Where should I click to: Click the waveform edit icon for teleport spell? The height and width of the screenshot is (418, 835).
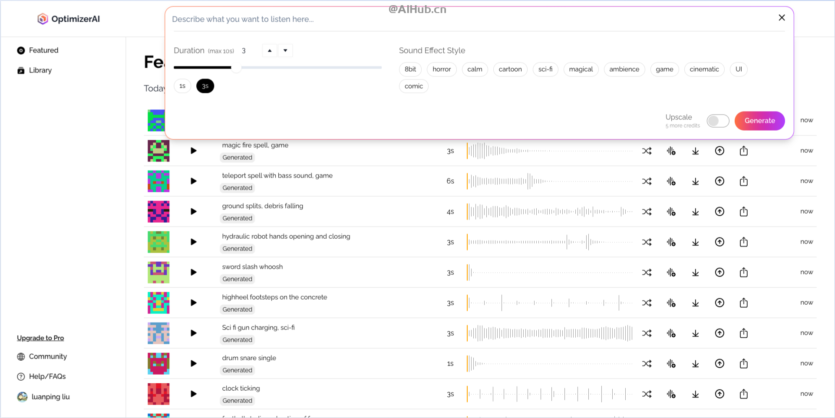[671, 181]
